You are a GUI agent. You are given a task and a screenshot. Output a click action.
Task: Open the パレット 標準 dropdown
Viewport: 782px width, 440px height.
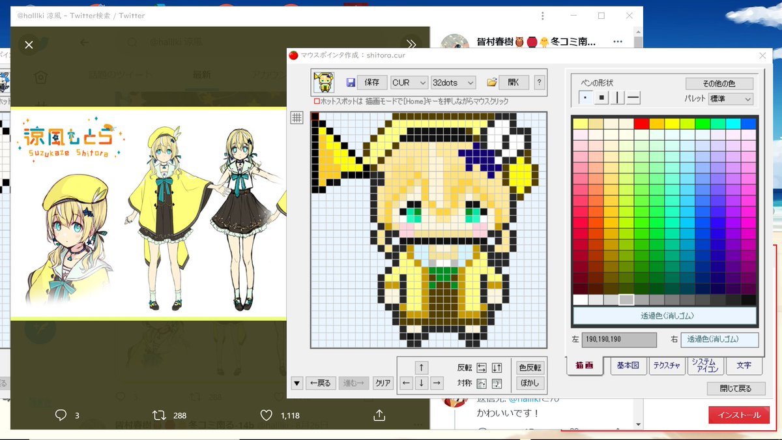point(731,99)
